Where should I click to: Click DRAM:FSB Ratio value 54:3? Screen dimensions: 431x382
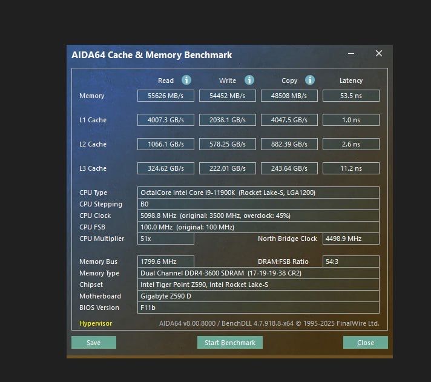(351, 262)
